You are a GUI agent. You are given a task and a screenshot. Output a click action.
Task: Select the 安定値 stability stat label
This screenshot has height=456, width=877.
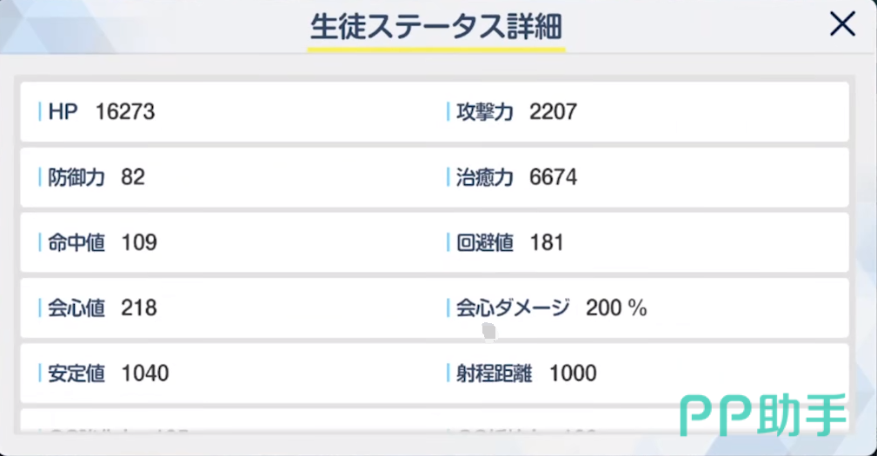(76, 373)
